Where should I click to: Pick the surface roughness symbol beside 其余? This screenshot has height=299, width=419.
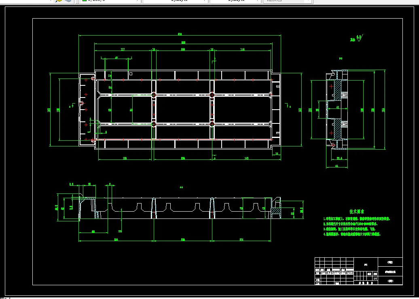click(360, 38)
